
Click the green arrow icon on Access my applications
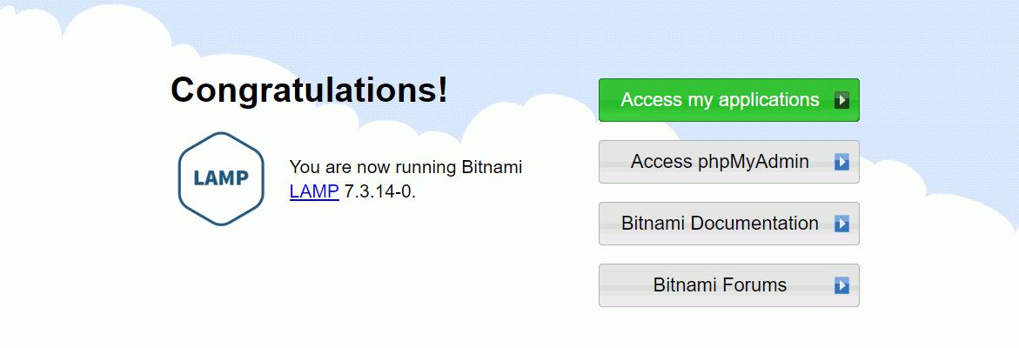click(x=841, y=100)
